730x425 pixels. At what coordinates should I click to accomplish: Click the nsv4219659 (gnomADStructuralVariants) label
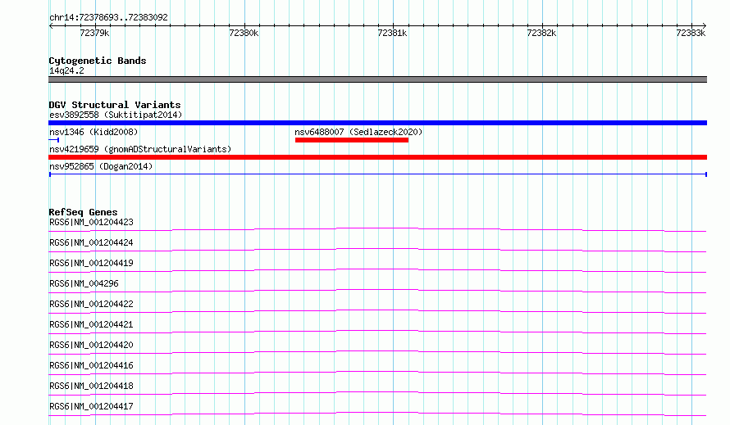[x=140, y=149]
